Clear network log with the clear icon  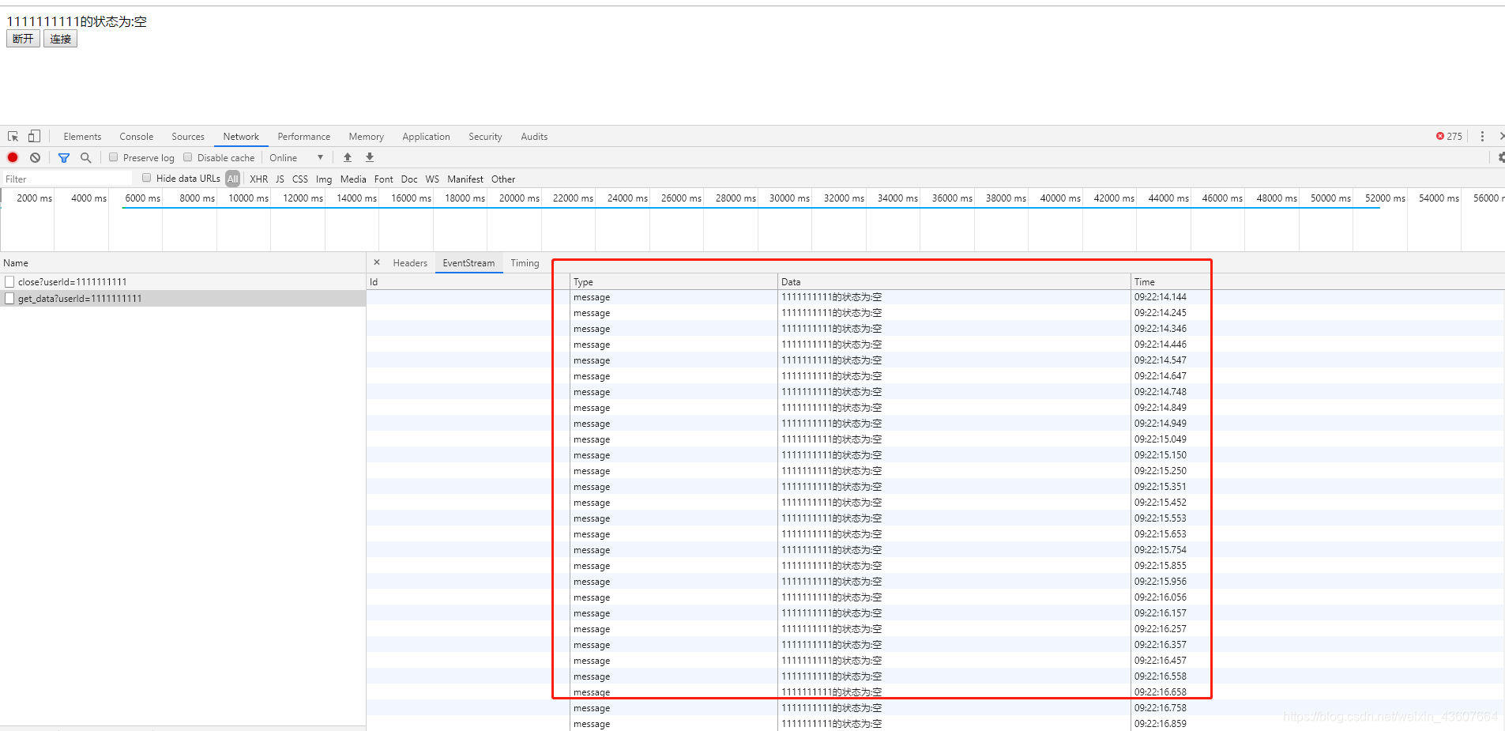pyautogui.click(x=35, y=157)
